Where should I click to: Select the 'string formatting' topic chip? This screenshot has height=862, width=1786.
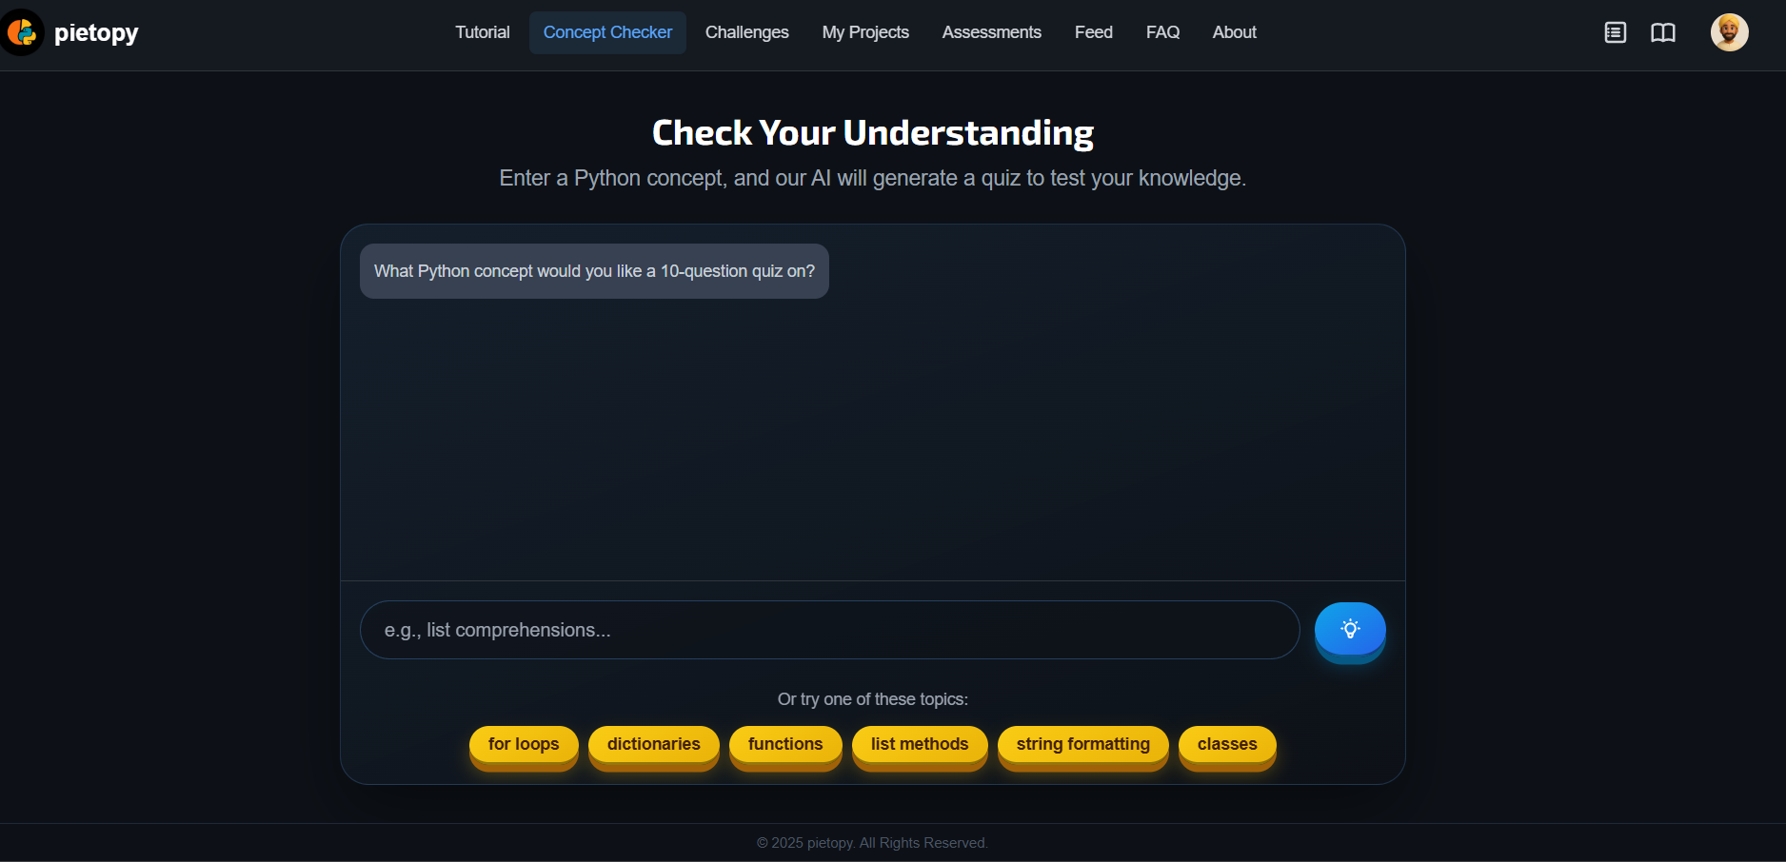(1082, 744)
